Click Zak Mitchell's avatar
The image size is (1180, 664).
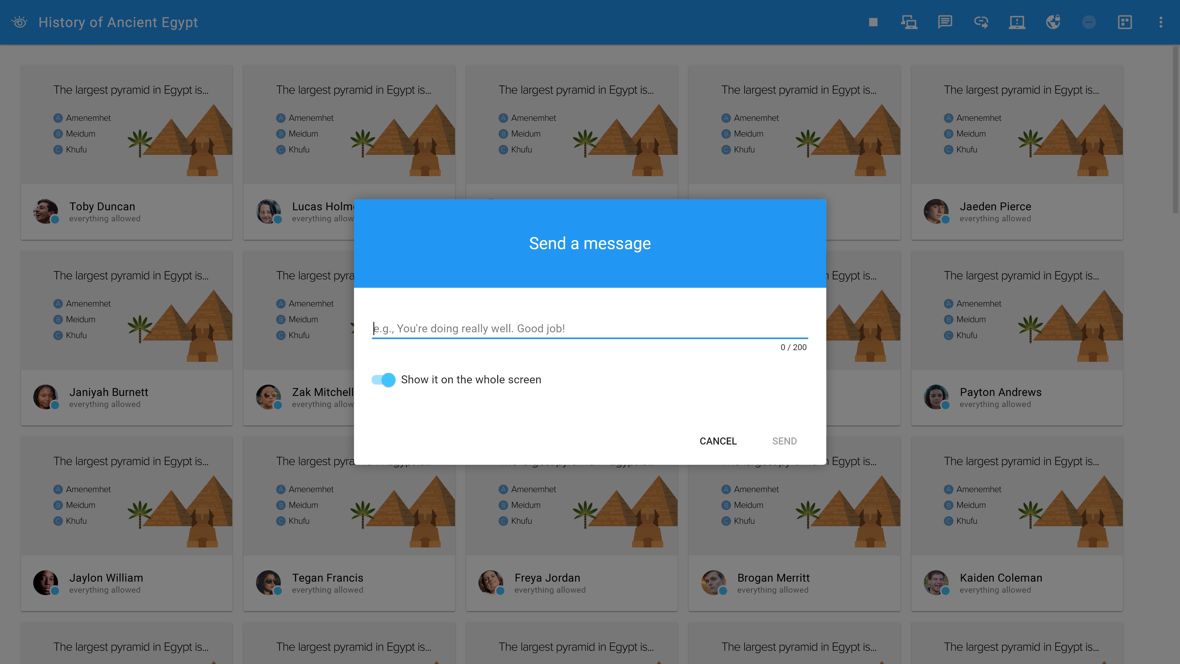(268, 397)
